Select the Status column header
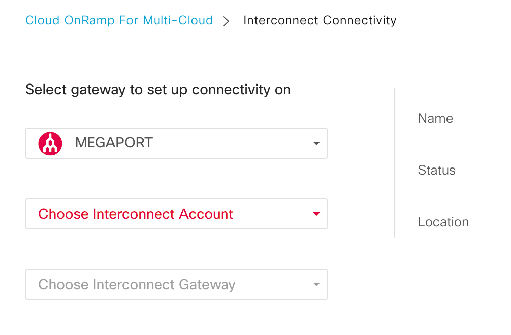Viewport: 511px width, 335px height. click(436, 170)
